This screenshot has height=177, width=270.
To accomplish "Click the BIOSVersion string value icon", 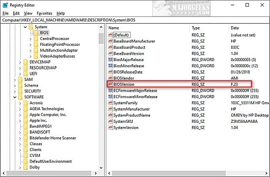I will (x=110, y=84).
